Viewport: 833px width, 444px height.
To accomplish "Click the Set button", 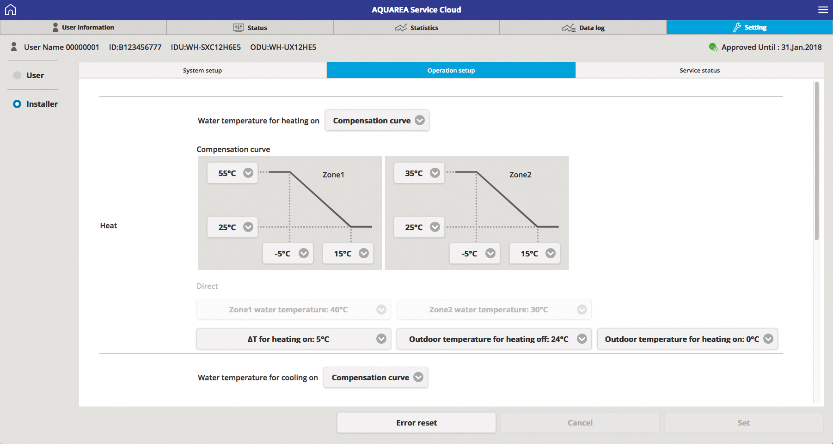I will pyautogui.click(x=743, y=423).
